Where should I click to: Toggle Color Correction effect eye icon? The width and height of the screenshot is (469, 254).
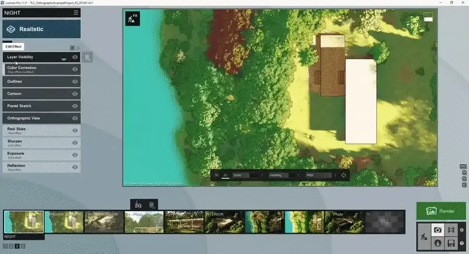(75, 69)
